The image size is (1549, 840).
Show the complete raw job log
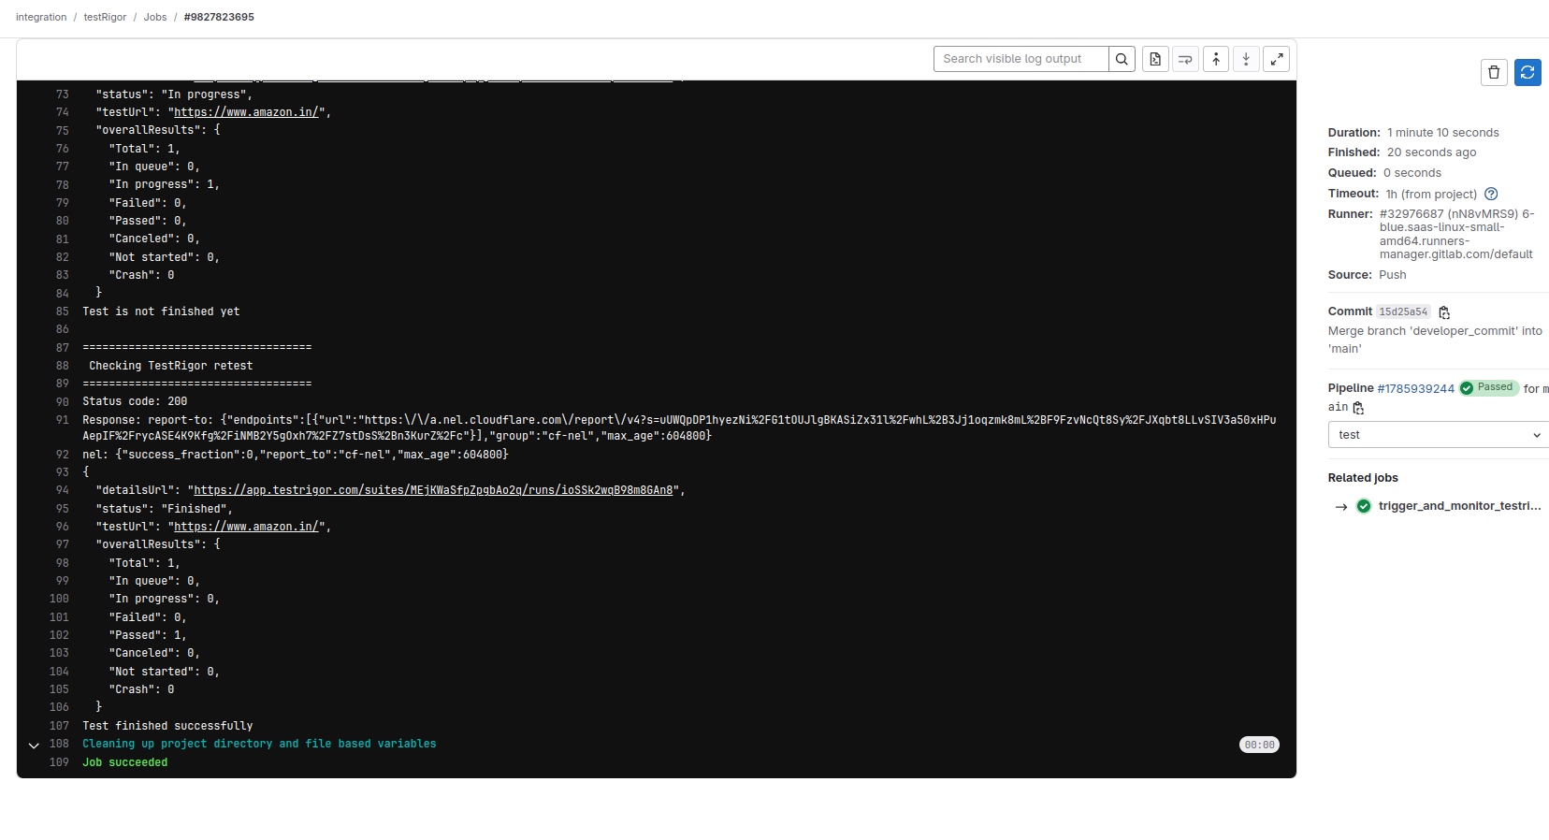click(x=1155, y=59)
